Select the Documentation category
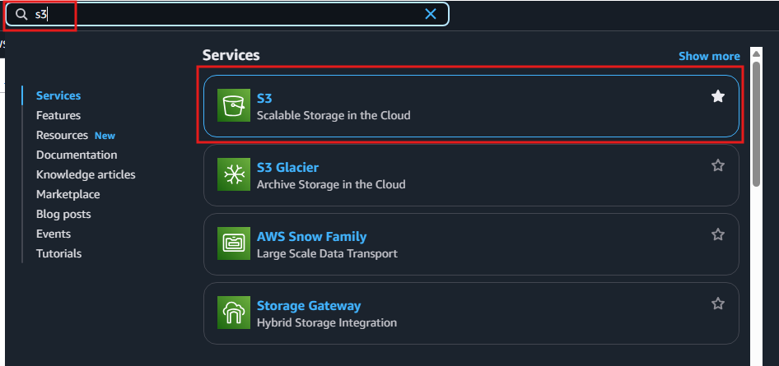The height and width of the screenshot is (366, 779). pos(77,155)
